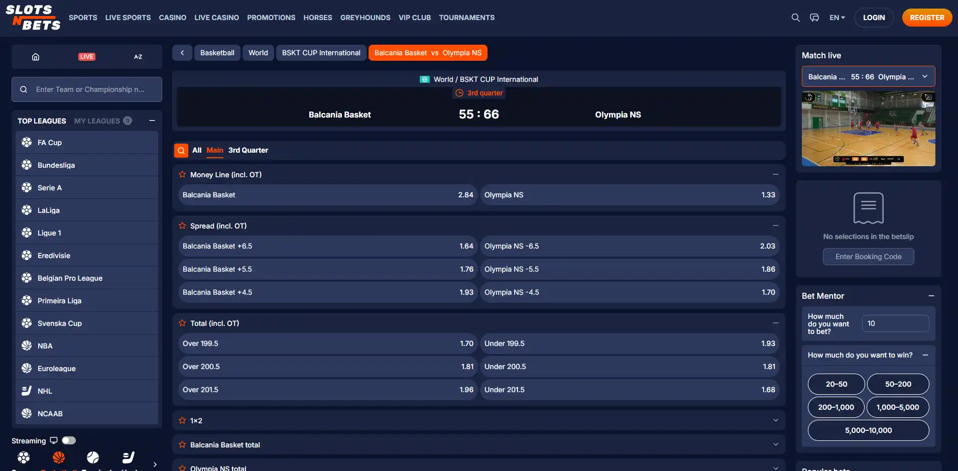The height and width of the screenshot is (471, 958).
Task: Click the Basketball breadcrumb
Action: (217, 53)
